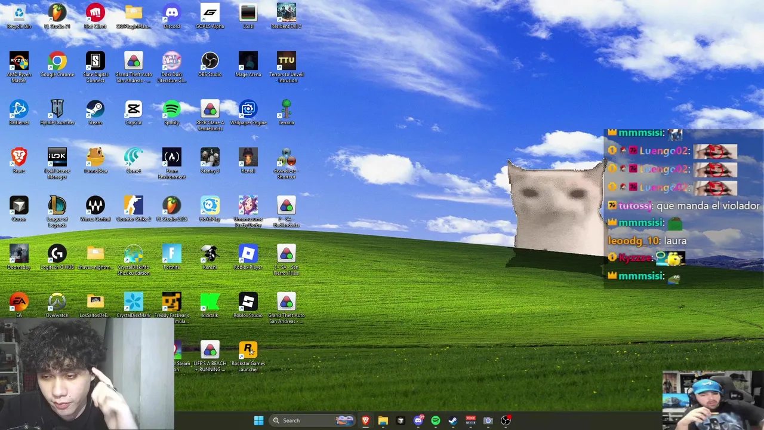Viewport: 764px width, 430px height.
Task: Open the Hytale Launcher shortcut
Action: 57,113
